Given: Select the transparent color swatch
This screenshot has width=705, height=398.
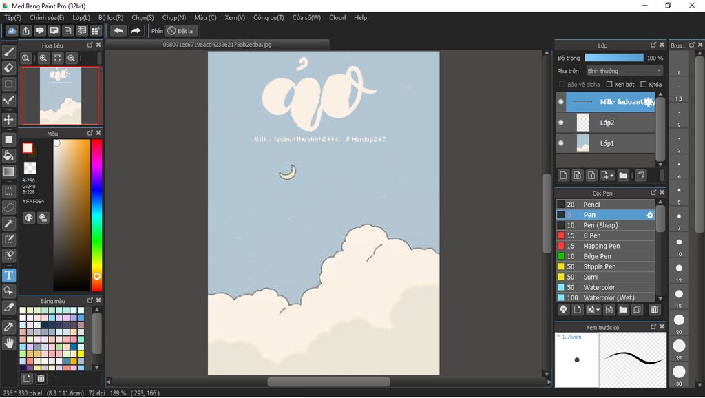Looking at the screenshot, I should pyautogui.click(x=30, y=168).
